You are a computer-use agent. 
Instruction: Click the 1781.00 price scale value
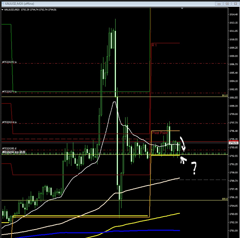(233, 230)
